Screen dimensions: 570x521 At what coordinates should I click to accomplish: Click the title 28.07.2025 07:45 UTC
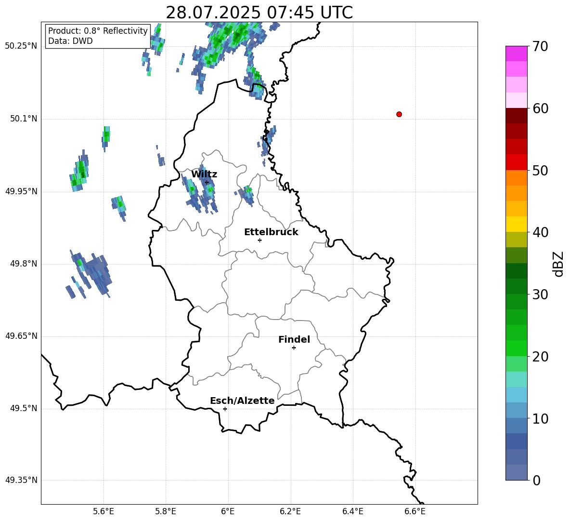click(259, 13)
